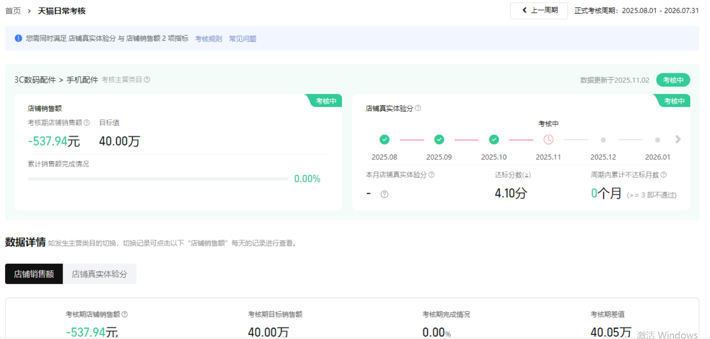Click the 累计销售额完成情况 progress bar
The image size is (710, 339).
(x=158, y=179)
